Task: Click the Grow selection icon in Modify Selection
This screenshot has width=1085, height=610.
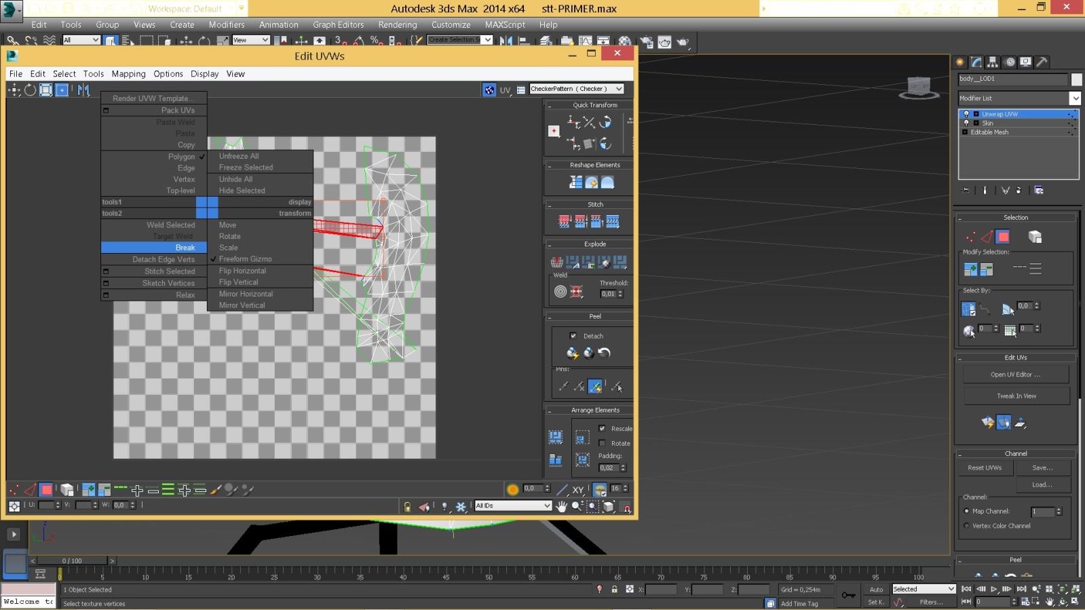Action: pyautogui.click(x=971, y=269)
